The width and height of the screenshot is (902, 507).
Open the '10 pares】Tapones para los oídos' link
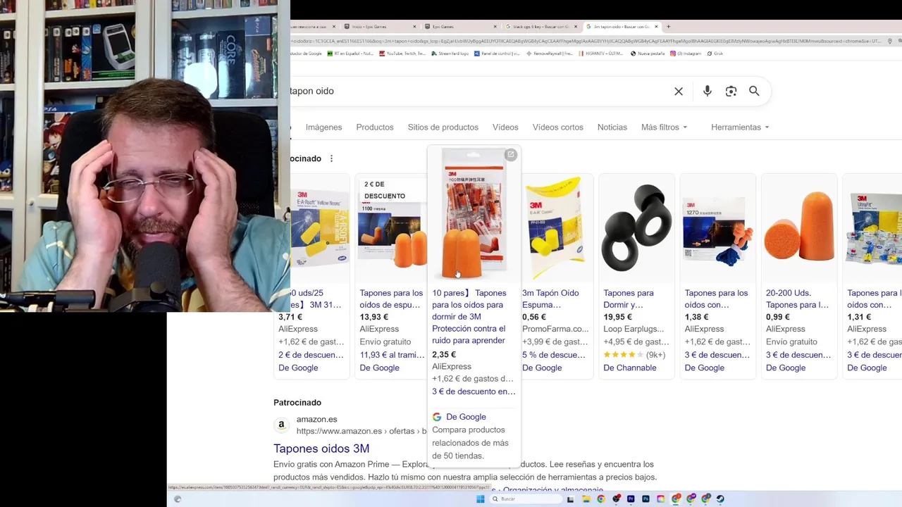coord(469,317)
